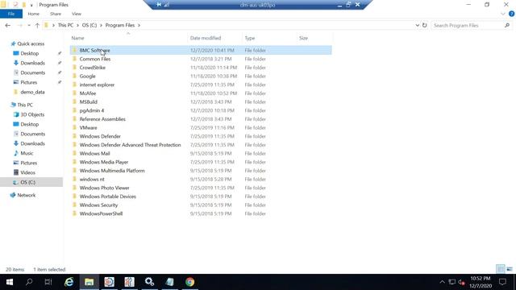Screen dimensions: 516x290
Task: Open the View ribbon tab
Action: tap(77, 14)
